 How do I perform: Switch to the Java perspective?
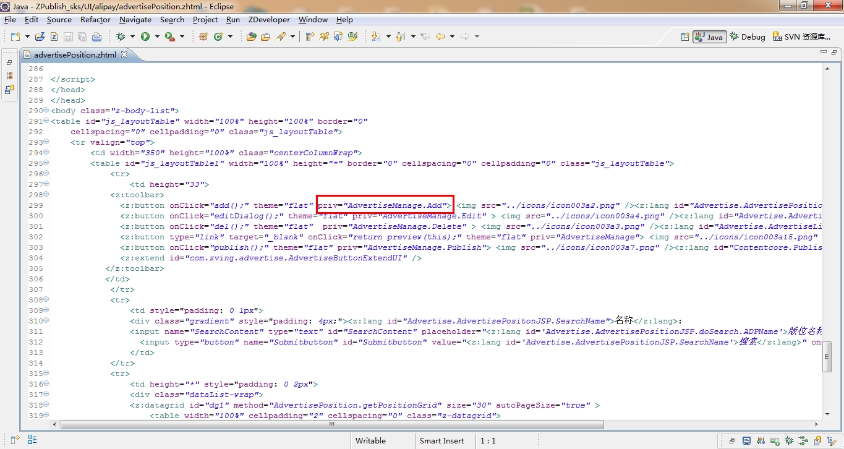(x=709, y=37)
